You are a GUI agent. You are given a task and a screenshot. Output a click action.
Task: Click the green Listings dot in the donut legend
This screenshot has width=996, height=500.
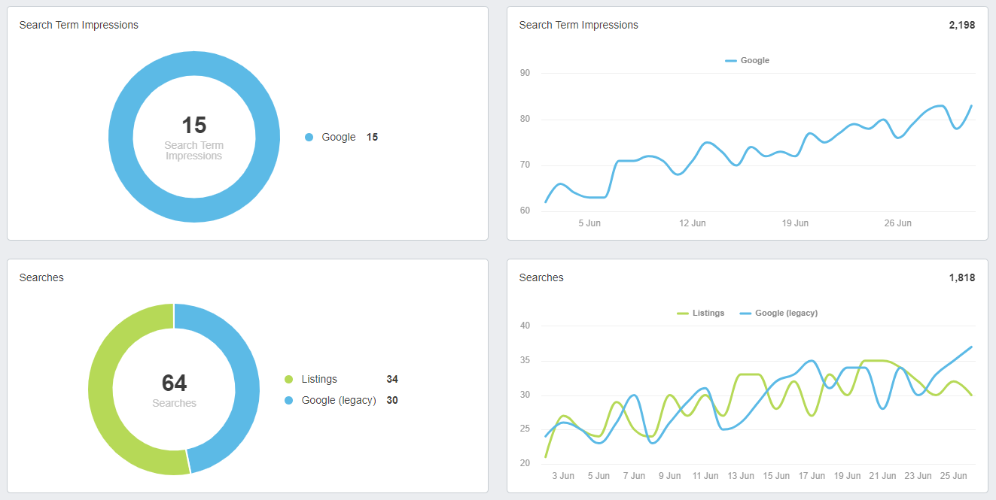288,380
